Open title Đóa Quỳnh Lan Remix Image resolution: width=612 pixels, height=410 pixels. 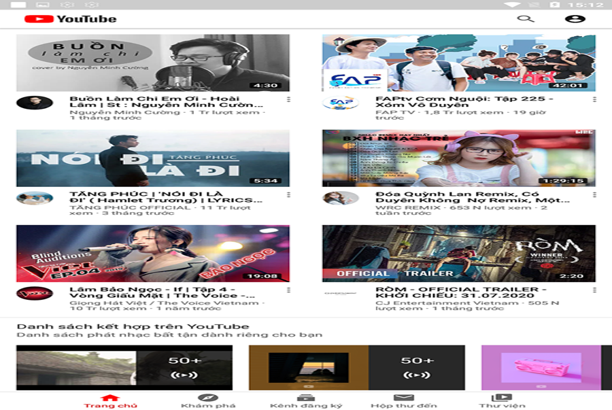click(x=473, y=197)
